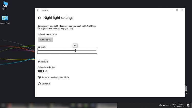Open Settings home via the house icon
Screen dimensions: 192x108
click(39, 18)
